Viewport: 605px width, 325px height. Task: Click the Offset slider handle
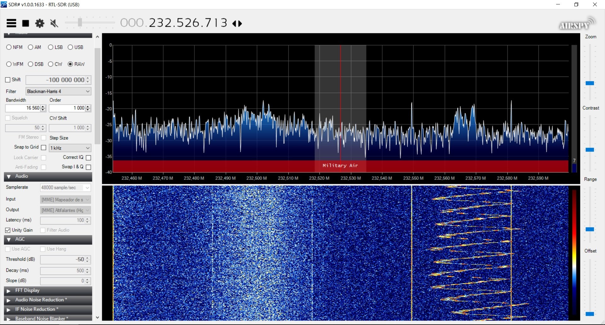pos(590,314)
